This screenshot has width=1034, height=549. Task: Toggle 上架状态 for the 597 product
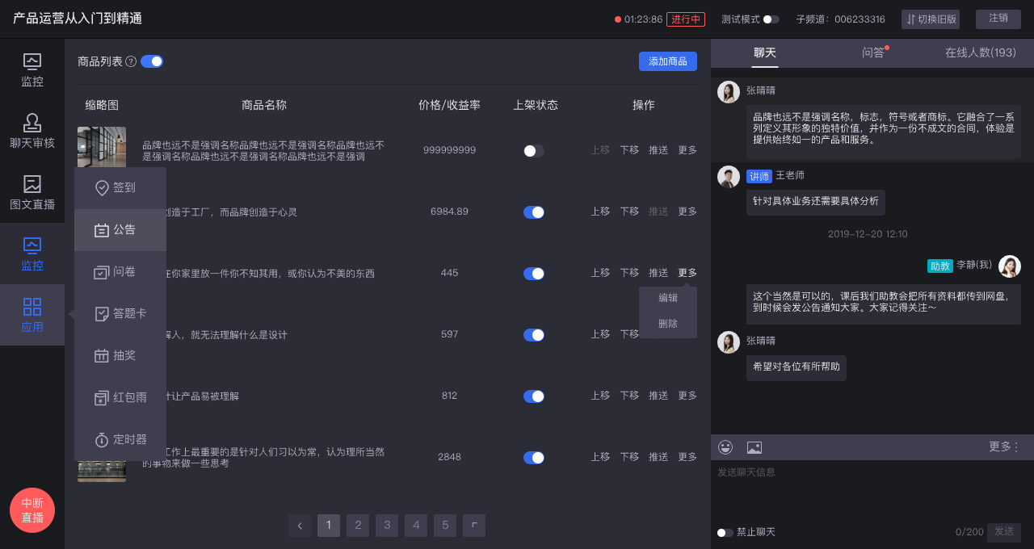point(534,335)
